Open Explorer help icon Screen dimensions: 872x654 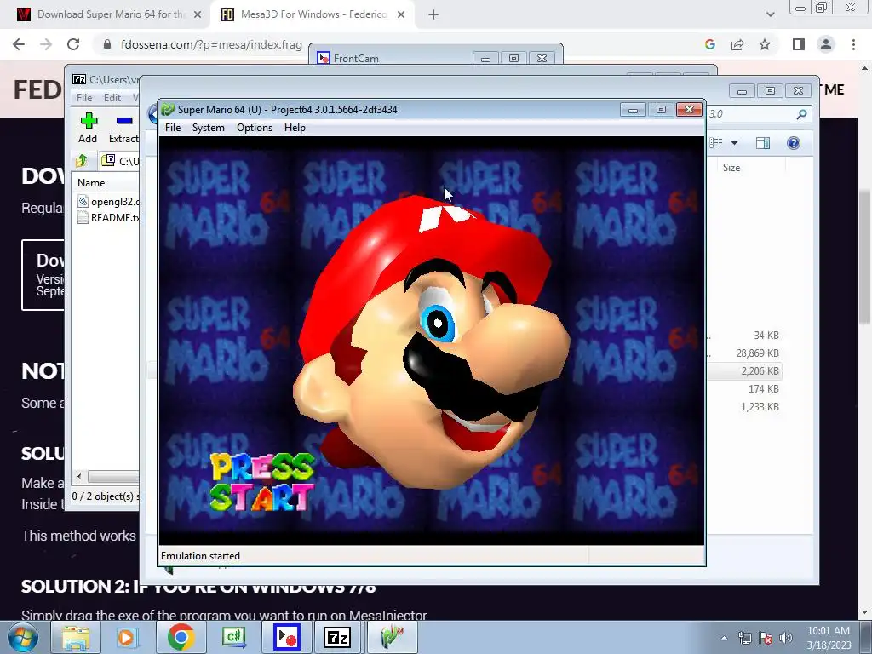pos(794,143)
